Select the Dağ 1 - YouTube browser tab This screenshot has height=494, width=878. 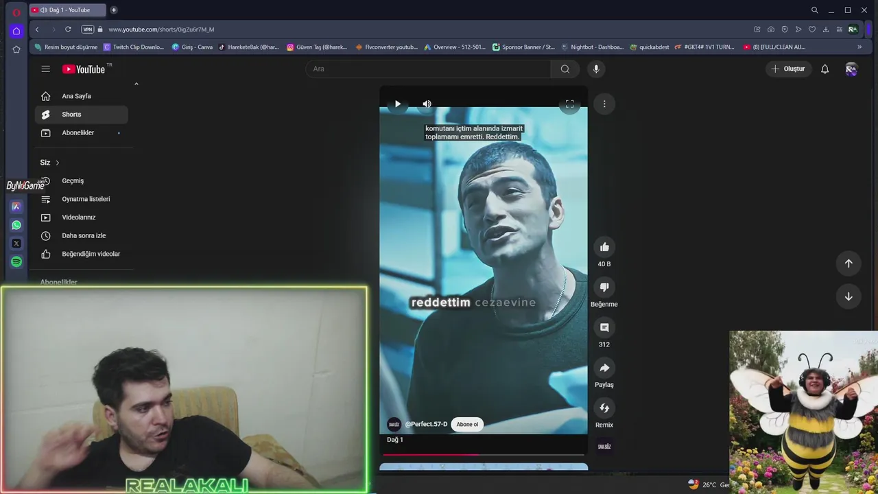(67, 10)
